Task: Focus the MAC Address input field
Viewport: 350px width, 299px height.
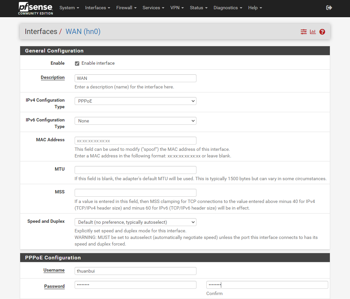Action: click(135, 141)
